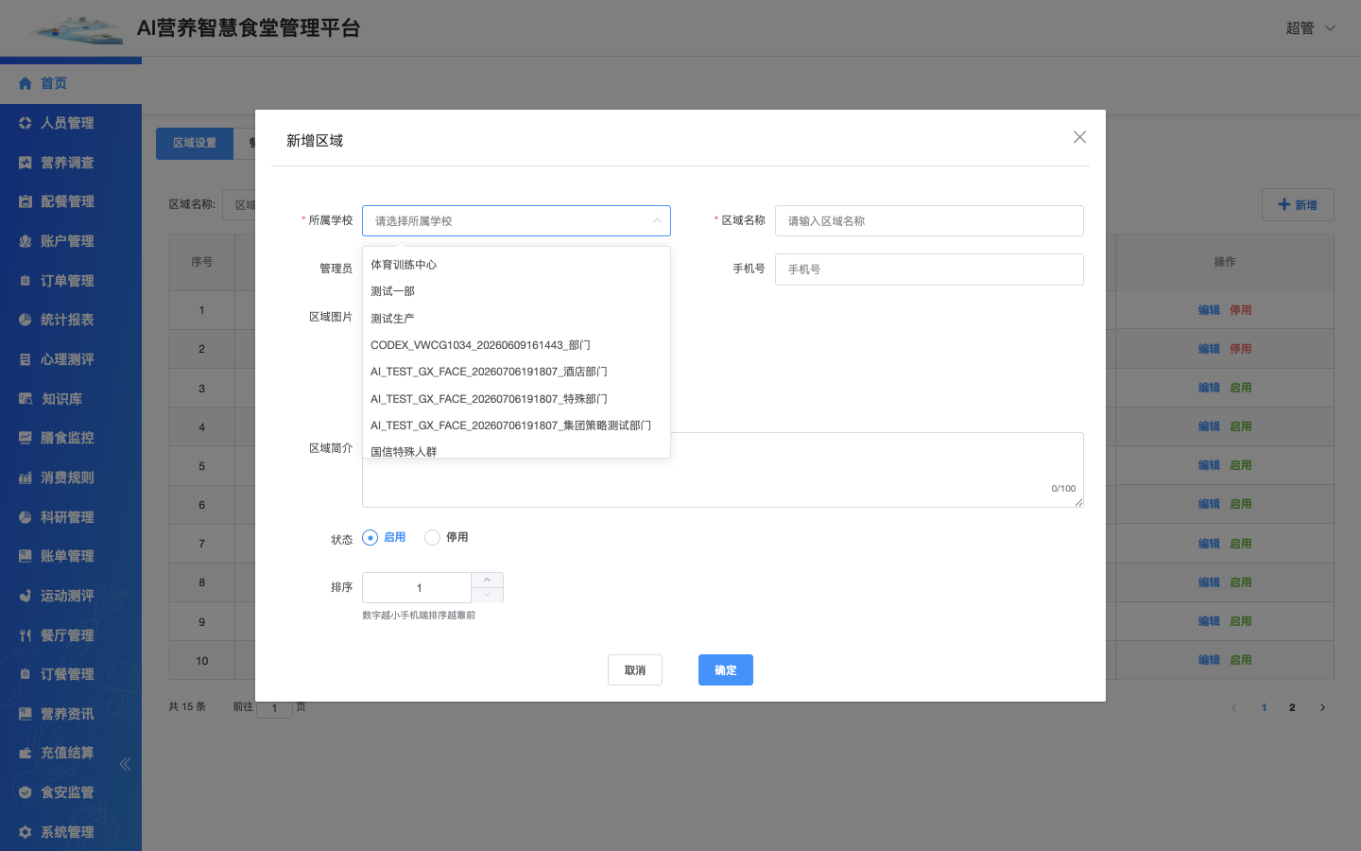
Task: Click the 统计报表 sidebar icon
Action: click(26, 320)
